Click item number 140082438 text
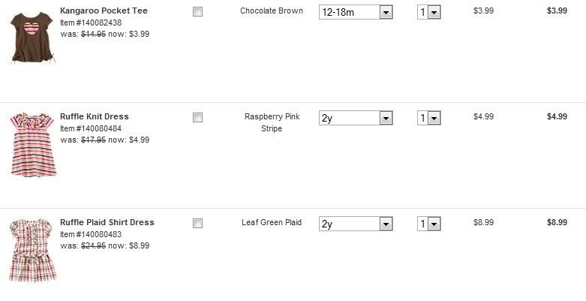The image size is (586, 301). tap(80, 23)
